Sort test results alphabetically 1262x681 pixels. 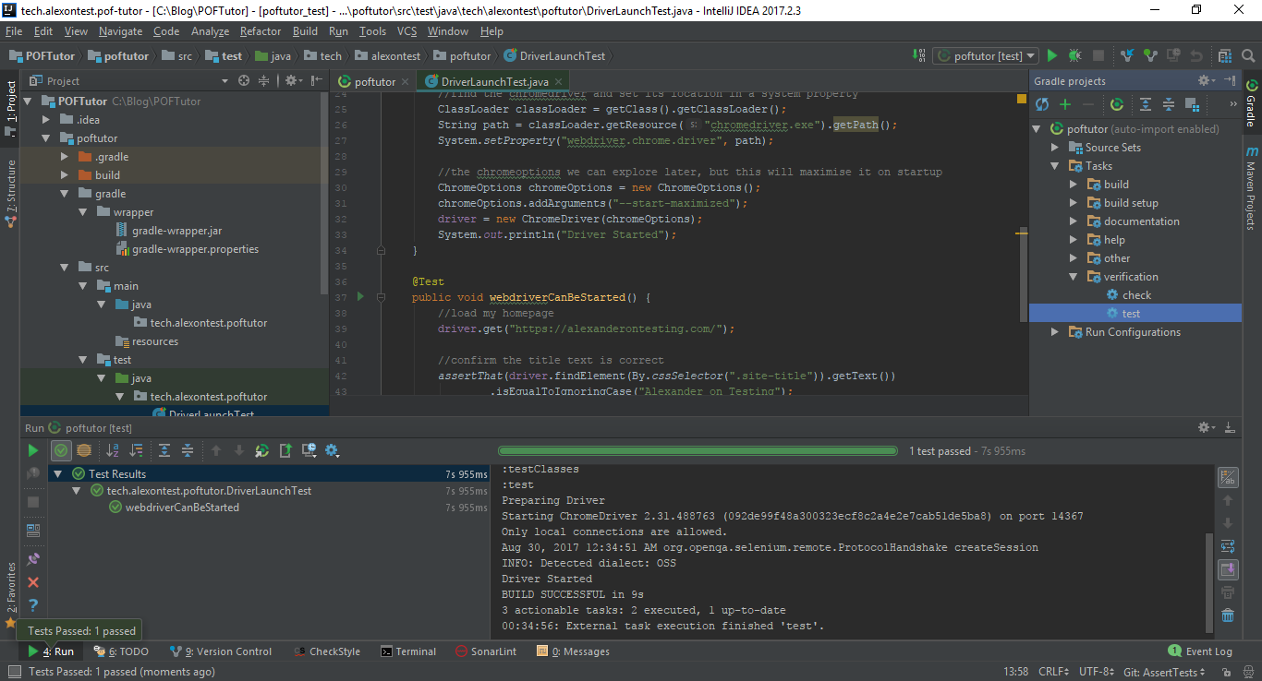point(113,451)
